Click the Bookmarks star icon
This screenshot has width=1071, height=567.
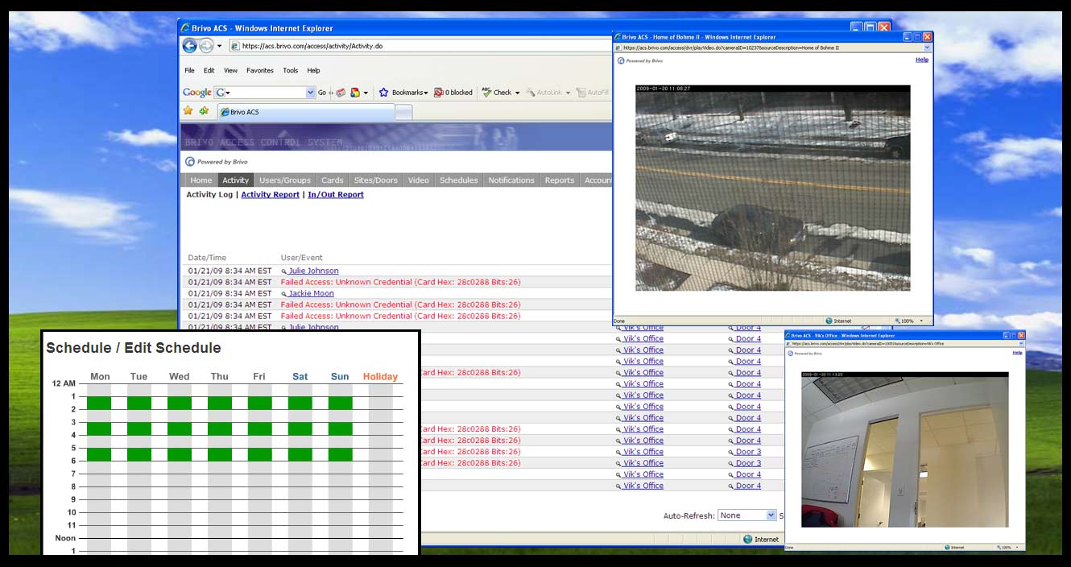coord(384,93)
